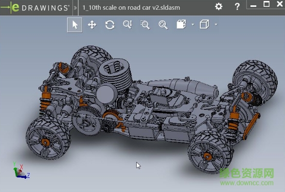Select the Rotate view tool

click(110, 25)
